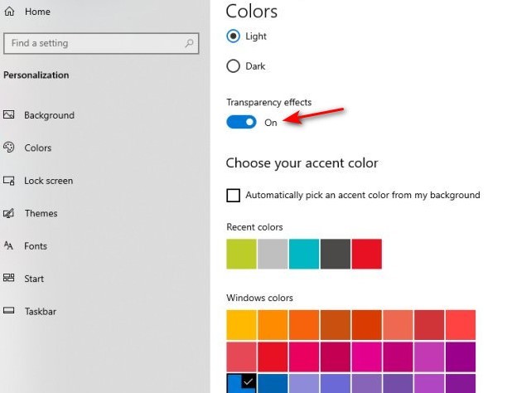The height and width of the screenshot is (393, 512).
Task: Click the Lock screen icon
Action: [x=9, y=181]
